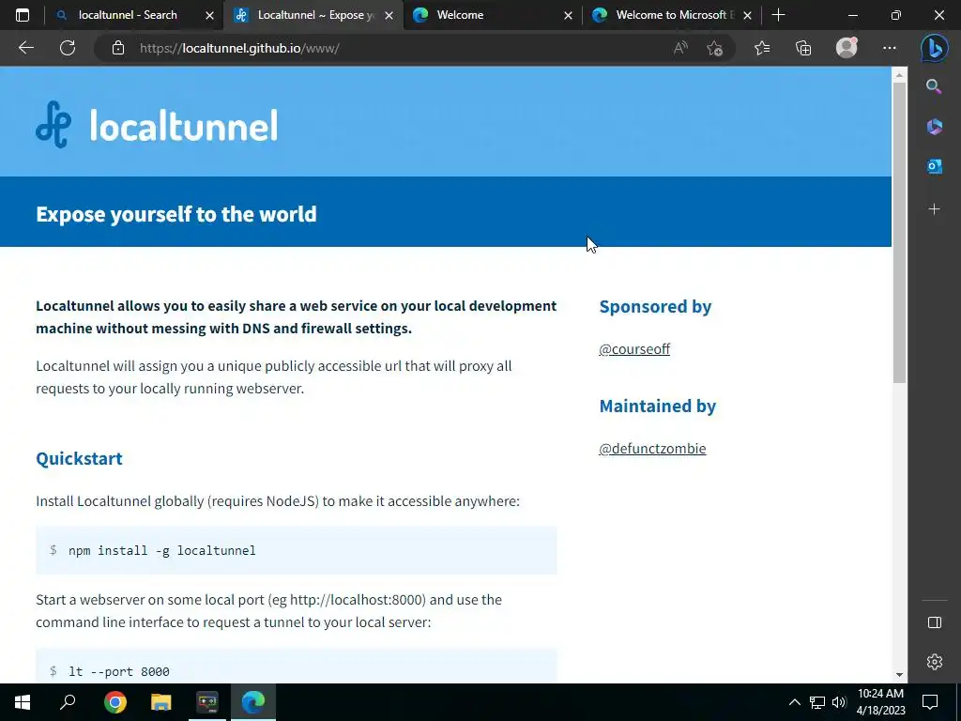961x721 pixels.
Task: Click the scrollbar up arrow
Action: [x=899, y=75]
